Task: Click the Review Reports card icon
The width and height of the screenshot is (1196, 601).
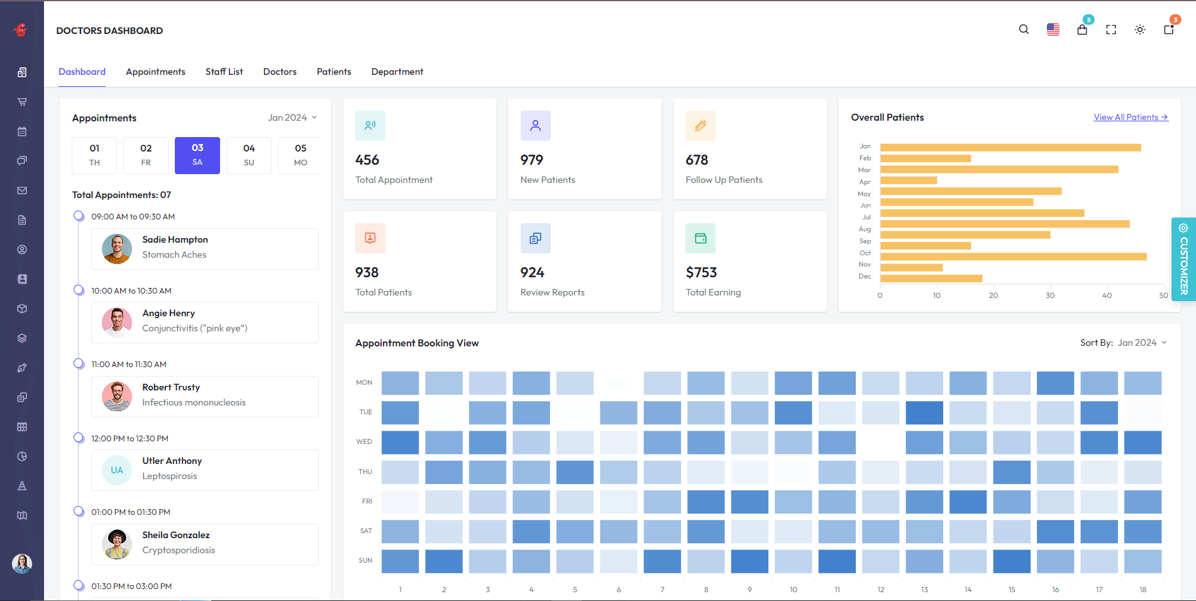Action: click(x=536, y=238)
